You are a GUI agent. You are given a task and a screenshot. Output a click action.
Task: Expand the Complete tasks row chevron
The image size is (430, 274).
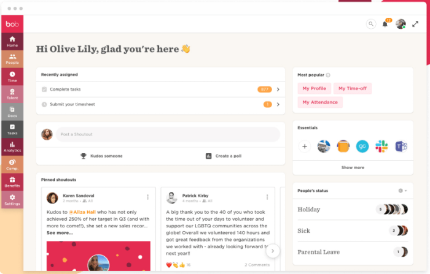(x=278, y=89)
